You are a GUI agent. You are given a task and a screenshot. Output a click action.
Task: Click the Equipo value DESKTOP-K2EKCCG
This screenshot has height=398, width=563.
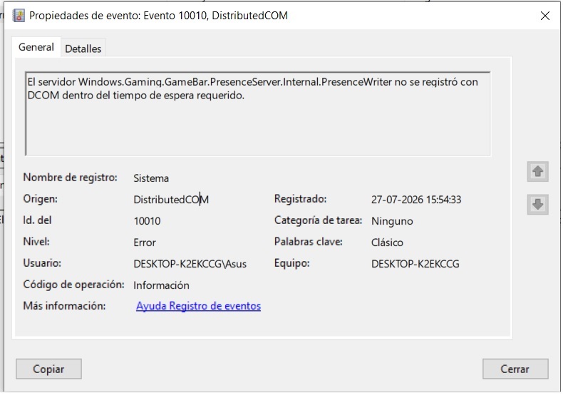(415, 264)
